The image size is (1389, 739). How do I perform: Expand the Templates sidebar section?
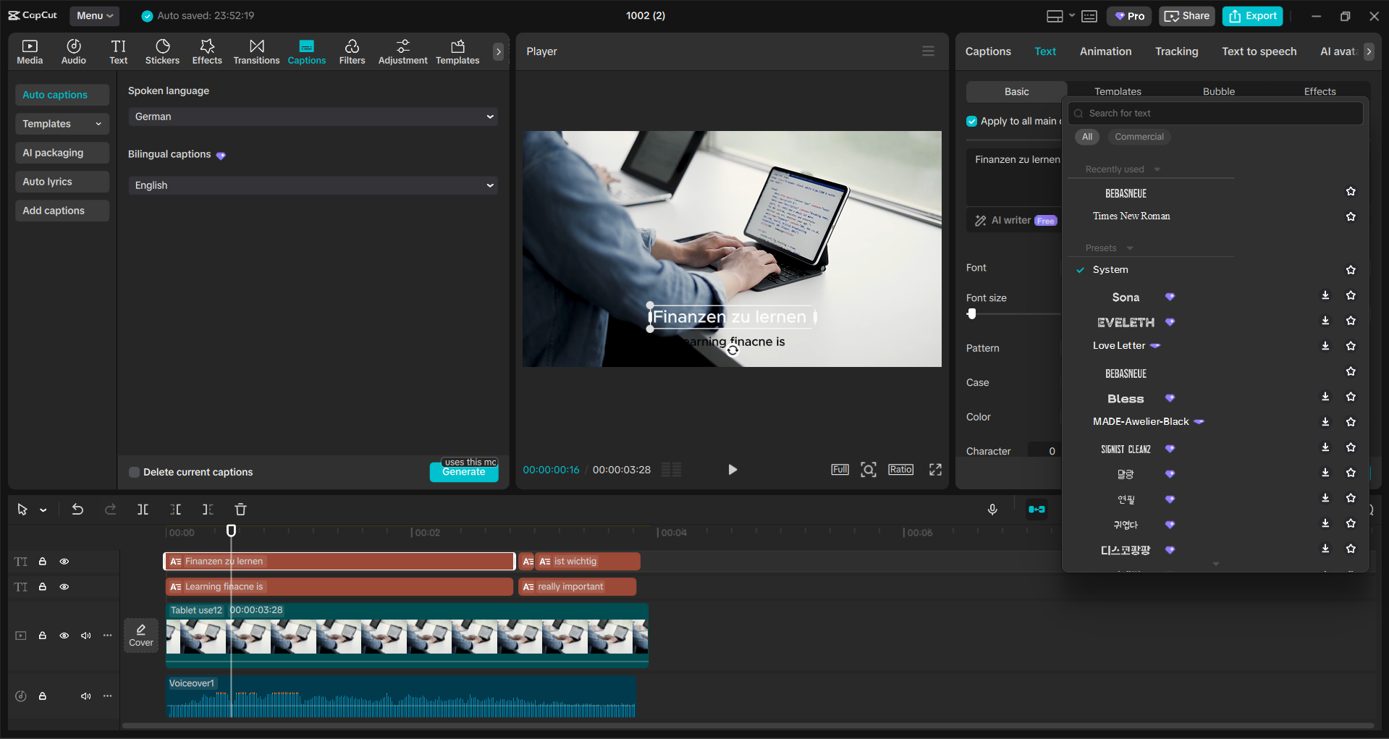point(62,124)
